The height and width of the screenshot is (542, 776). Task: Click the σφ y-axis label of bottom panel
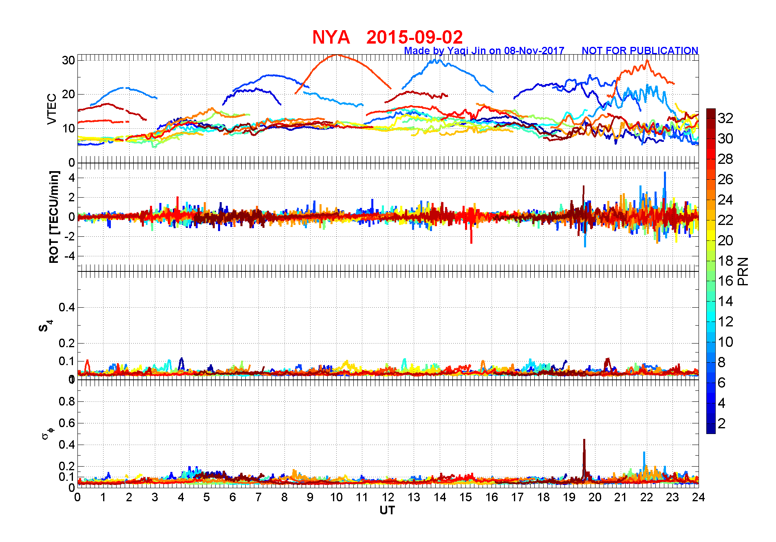point(48,433)
